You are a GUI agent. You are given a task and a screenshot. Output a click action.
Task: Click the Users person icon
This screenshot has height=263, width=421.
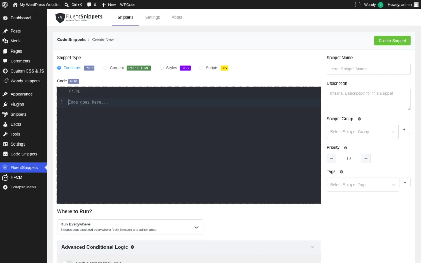pos(5,124)
